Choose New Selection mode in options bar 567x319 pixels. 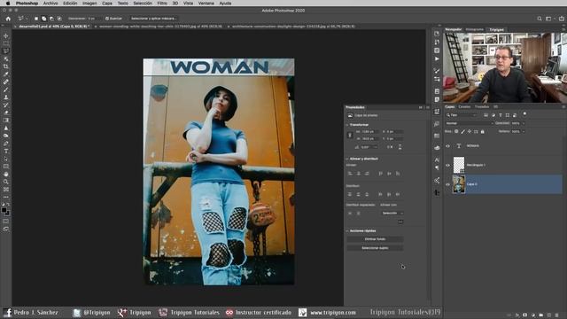[x=36, y=19]
